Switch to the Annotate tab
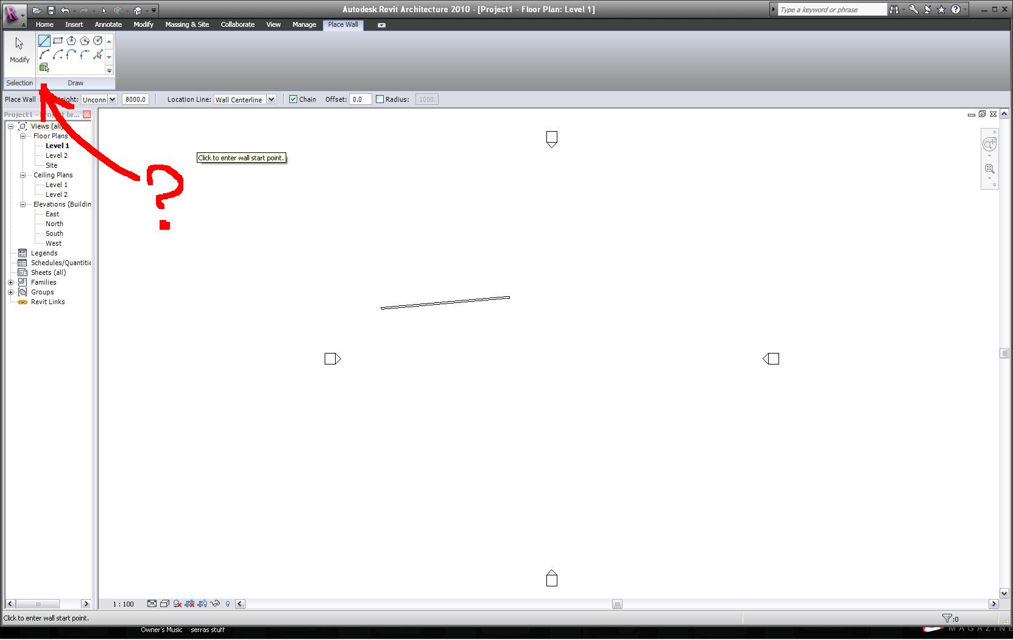This screenshot has height=640, width=1013. coord(108,24)
